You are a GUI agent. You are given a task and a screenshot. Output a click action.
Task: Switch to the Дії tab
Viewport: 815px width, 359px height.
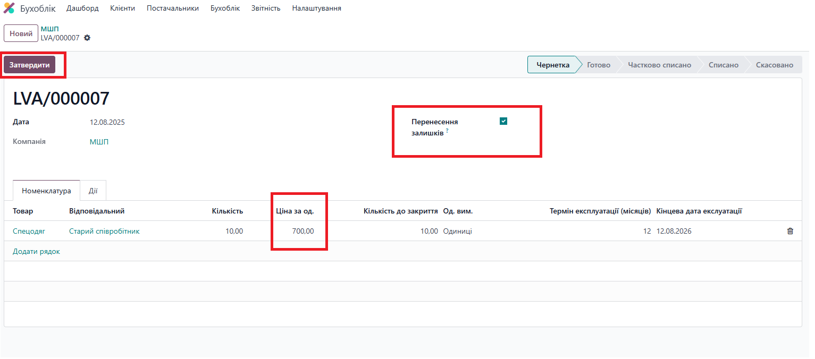click(x=93, y=191)
